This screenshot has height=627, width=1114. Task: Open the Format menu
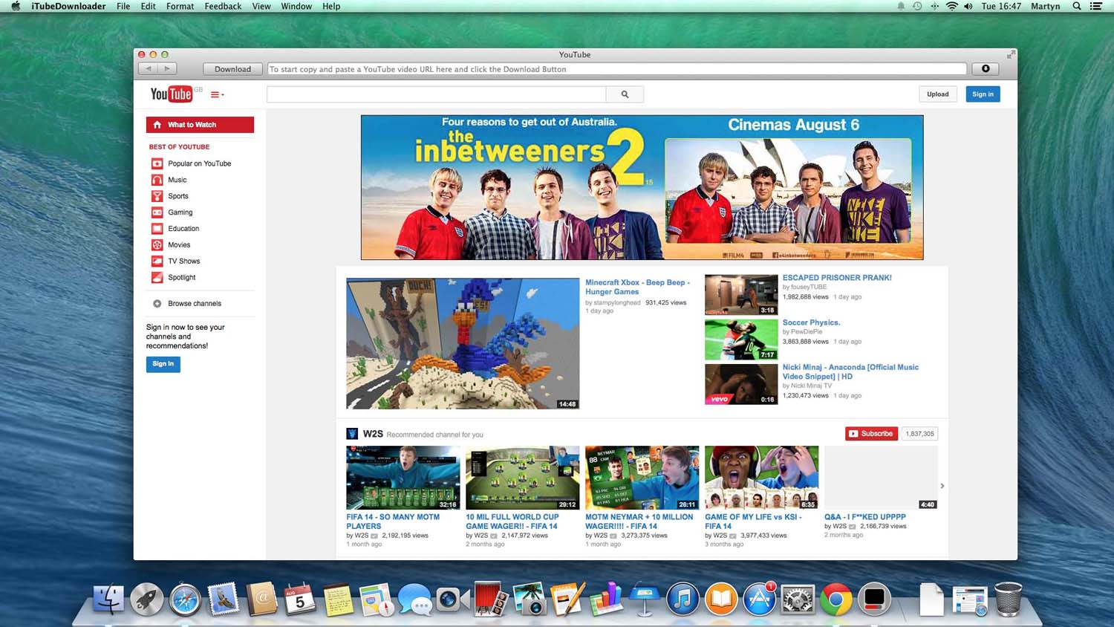(180, 6)
